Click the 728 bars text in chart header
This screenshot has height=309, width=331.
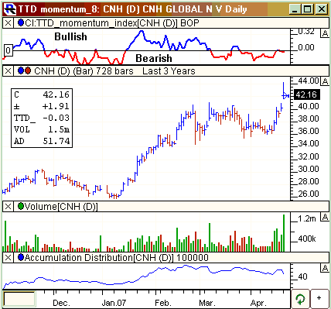coord(114,71)
